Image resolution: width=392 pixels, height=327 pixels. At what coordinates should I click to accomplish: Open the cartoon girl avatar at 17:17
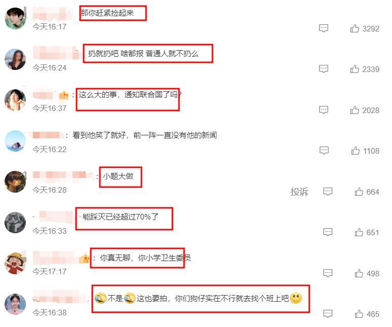click(x=15, y=263)
